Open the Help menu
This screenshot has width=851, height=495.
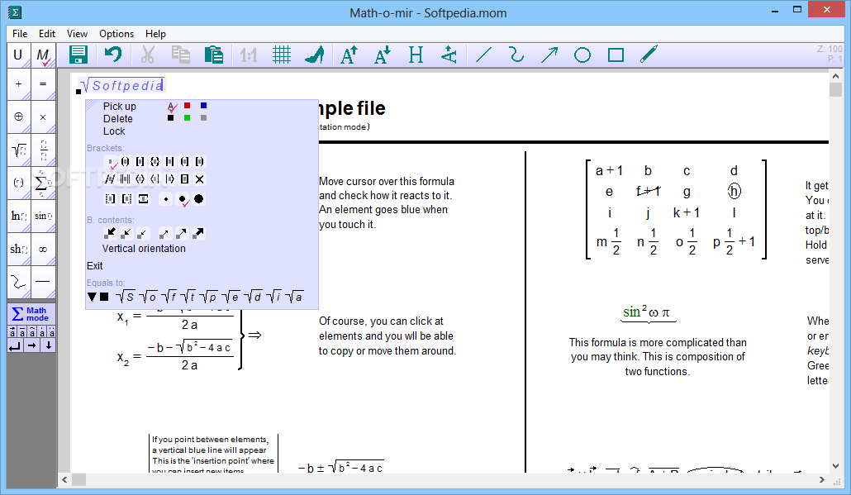155,34
